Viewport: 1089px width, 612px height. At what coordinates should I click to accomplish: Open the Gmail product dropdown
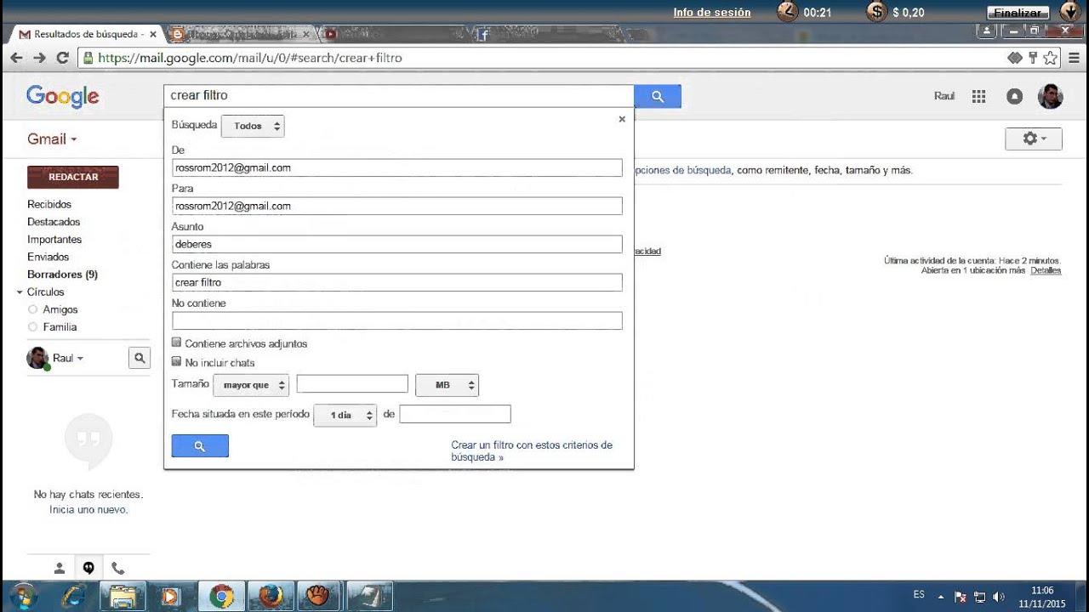point(52,139)
